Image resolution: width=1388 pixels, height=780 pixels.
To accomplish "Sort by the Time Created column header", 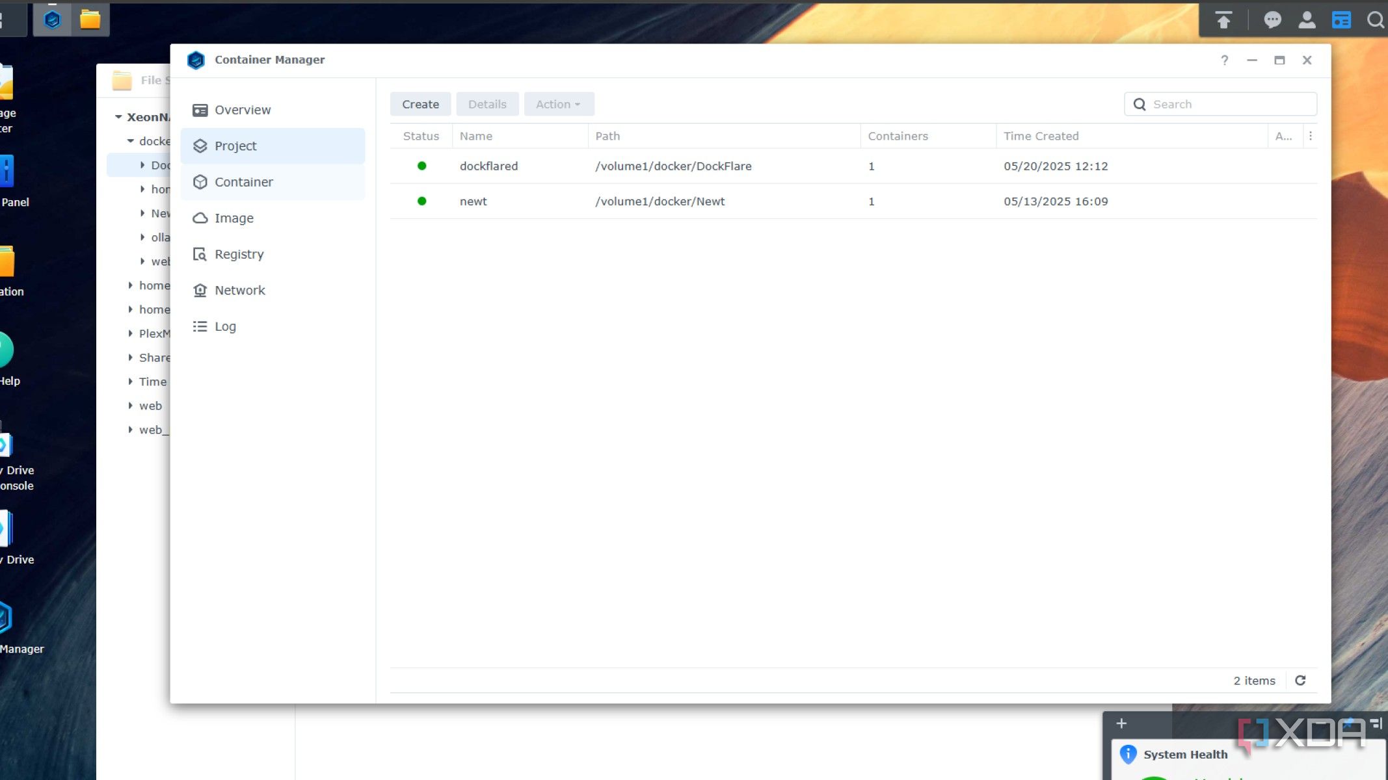I will pos(1132,136).
